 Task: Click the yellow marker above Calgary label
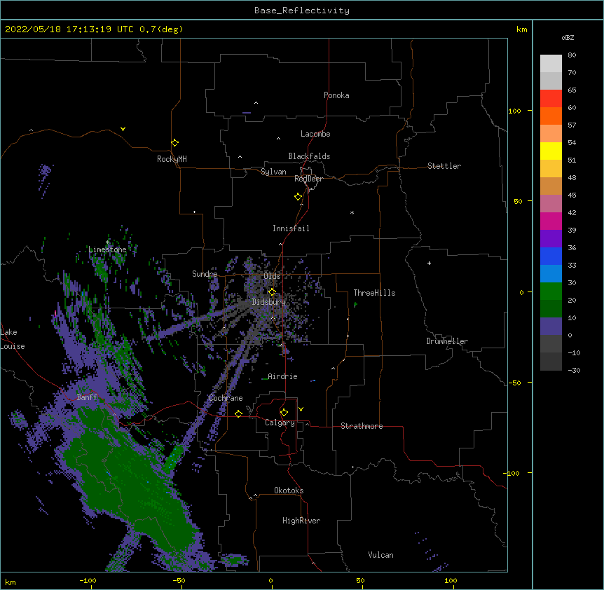(284, 413)
